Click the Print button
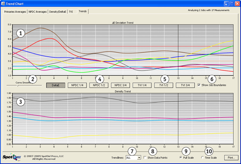This screenshot has width=241, height=164. click(x=231, y=158)
